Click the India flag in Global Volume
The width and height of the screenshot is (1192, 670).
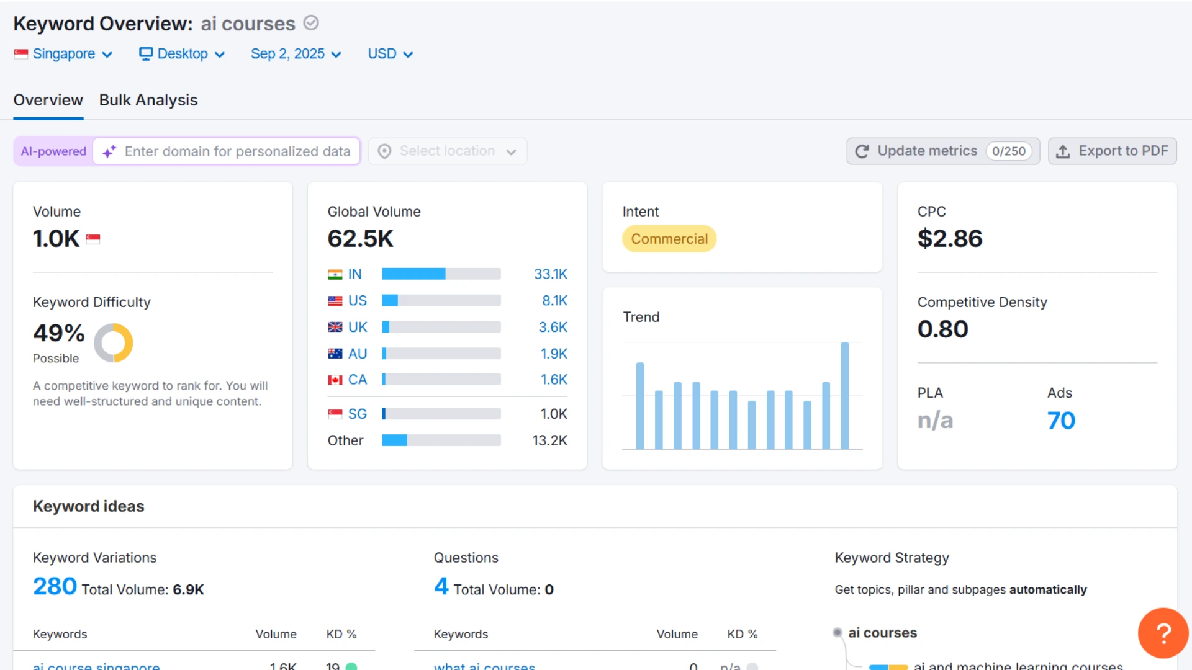pyautogui.click(x=335, y=274)
